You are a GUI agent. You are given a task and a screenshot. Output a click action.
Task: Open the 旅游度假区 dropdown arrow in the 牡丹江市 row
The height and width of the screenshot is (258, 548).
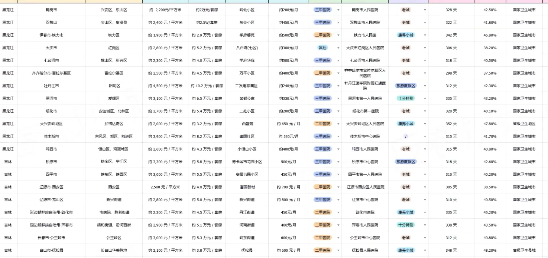(x=425, y=86)
